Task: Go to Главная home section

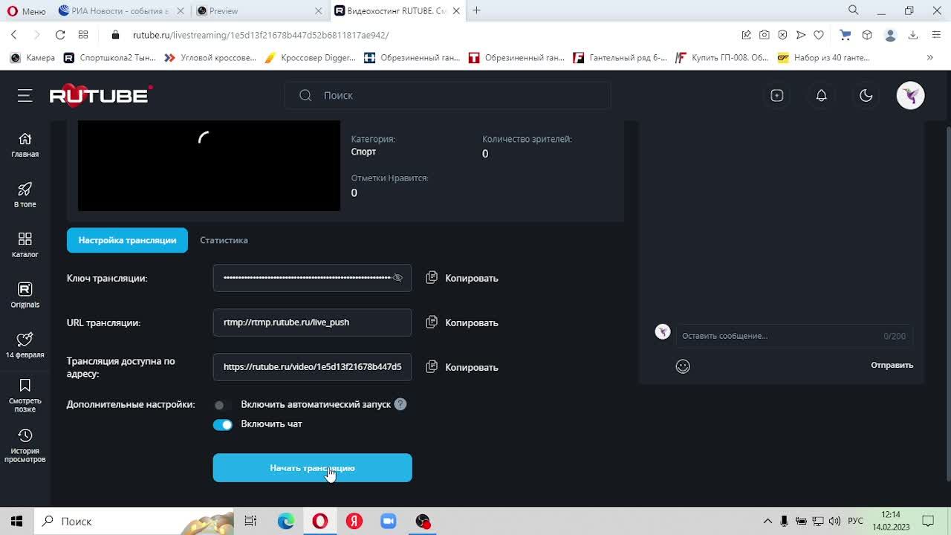Action: pos(25,145)
